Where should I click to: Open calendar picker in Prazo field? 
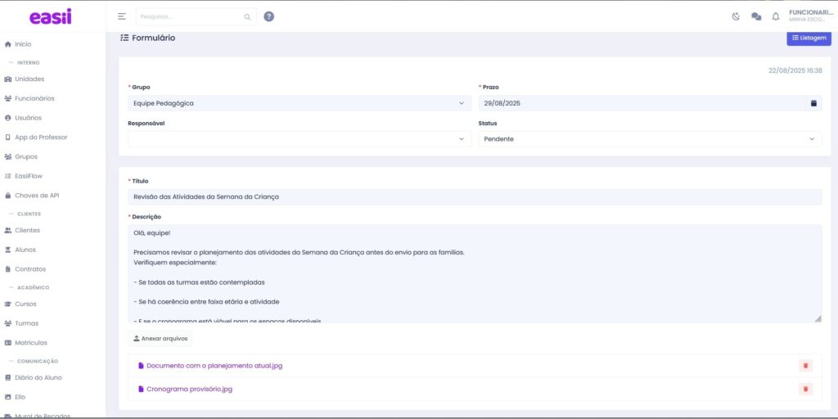coord(813,103)
